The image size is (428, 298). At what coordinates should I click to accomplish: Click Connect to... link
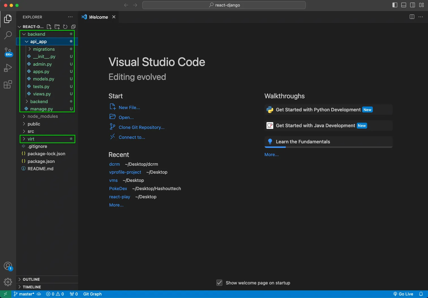pos(132,137)
